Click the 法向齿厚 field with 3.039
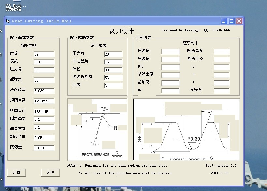The height and width of the screenshot is (191, 267). click(x=44, y=90)
